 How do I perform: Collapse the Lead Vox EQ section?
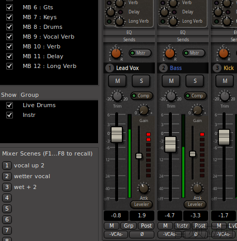[129, 32]
